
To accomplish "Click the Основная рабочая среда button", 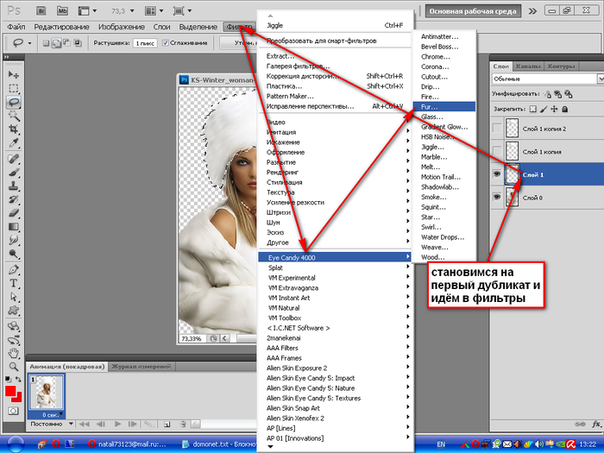I will click(x=473, y=11).
